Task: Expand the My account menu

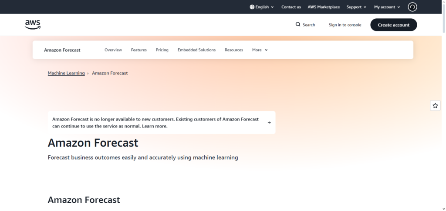Action: tap(387, 7)
